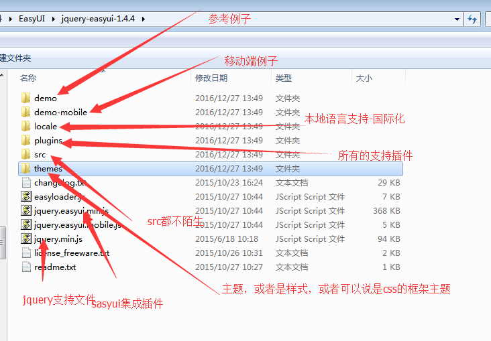
Task: Select the easyloader.js script icon
Action: pos(26,196)
